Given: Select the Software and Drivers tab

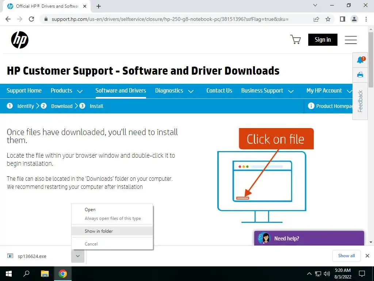Looking at the screenshot, I should [121, 91].
